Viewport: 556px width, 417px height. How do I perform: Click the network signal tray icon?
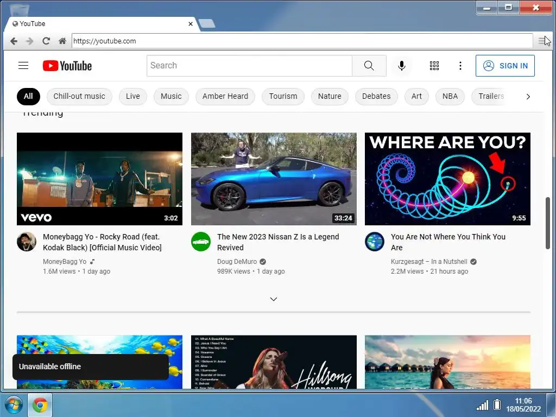[482, 405]
